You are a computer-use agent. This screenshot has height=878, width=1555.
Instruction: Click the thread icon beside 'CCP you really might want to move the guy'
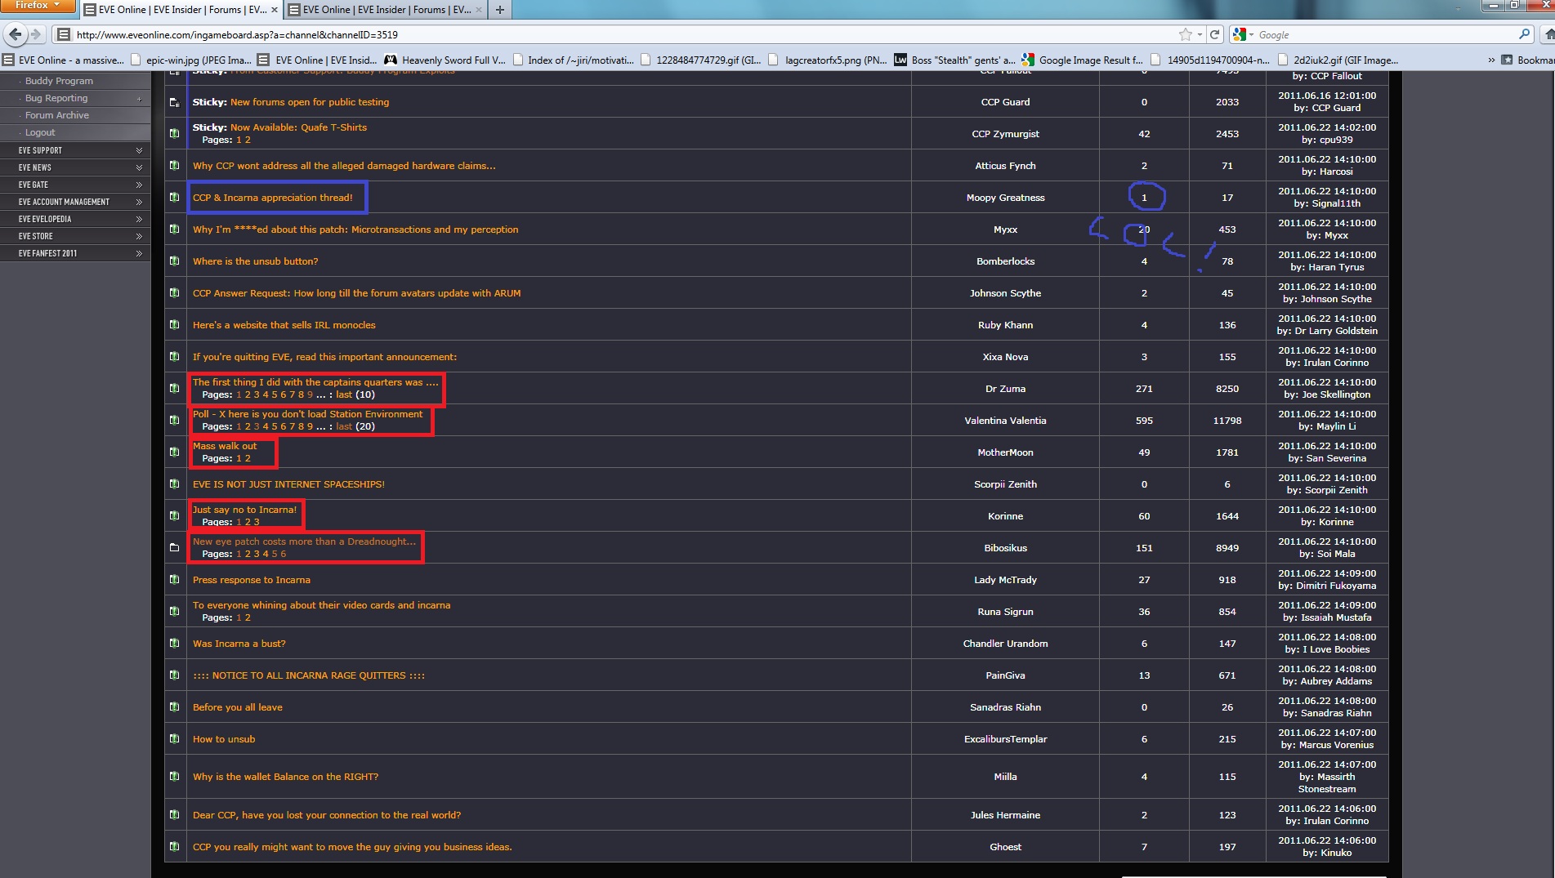pyautogui.click(x=174, y=846)
